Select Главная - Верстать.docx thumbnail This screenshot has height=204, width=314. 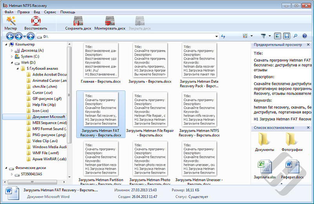click(101, 63)
